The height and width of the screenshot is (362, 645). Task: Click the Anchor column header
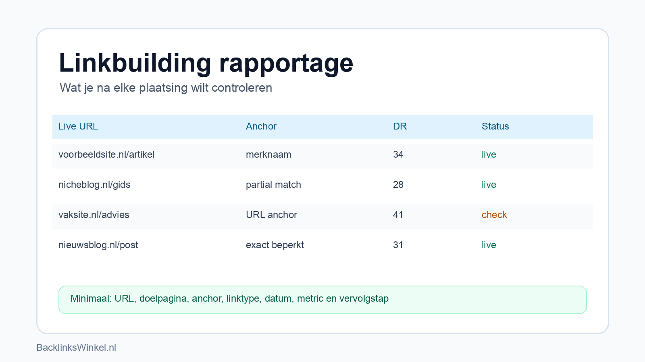click(261, 126)
